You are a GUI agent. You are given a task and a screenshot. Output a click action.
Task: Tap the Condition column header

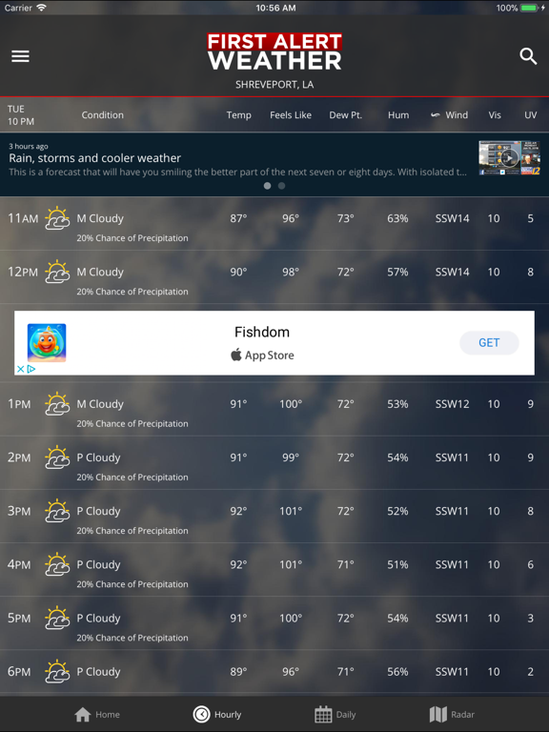coord(103,114)
